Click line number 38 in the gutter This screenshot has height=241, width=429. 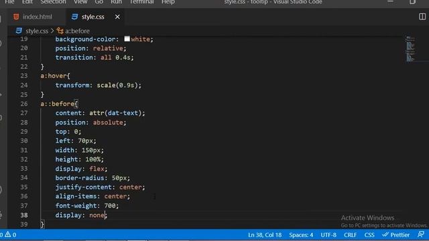[x=24, y=215]
